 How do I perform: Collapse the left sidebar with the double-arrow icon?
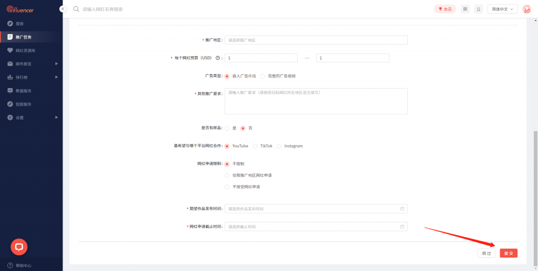(63, 9)
